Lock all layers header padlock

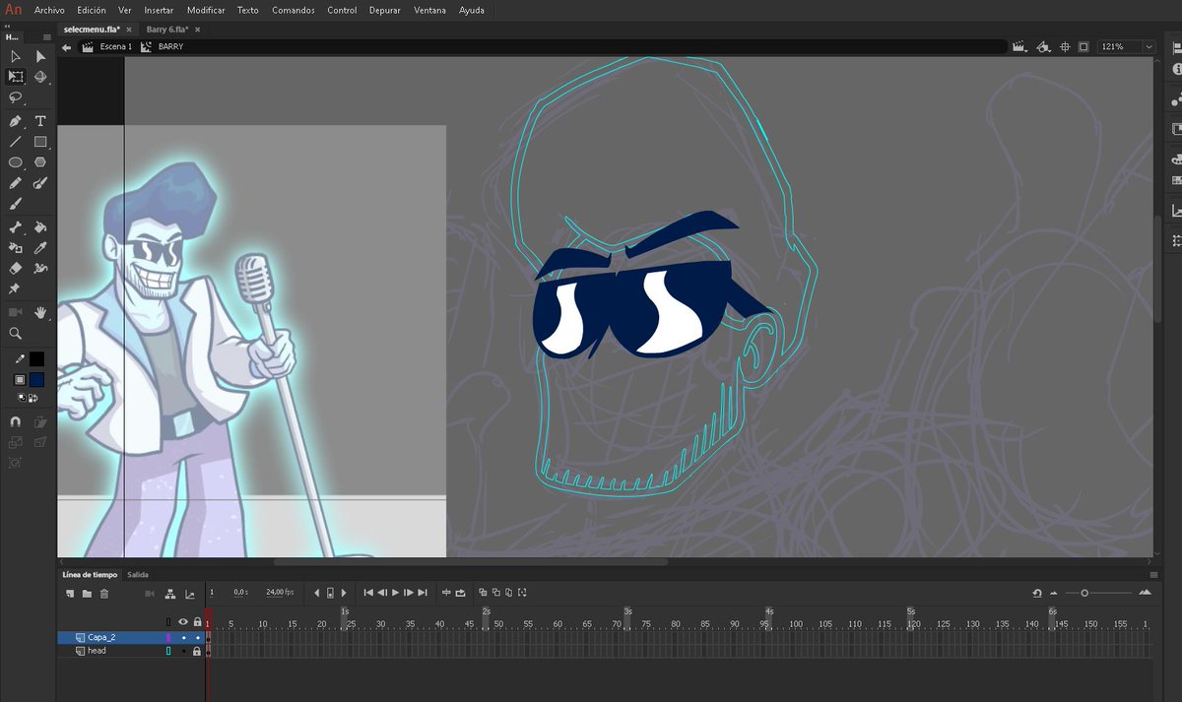[x=197, y=622]
